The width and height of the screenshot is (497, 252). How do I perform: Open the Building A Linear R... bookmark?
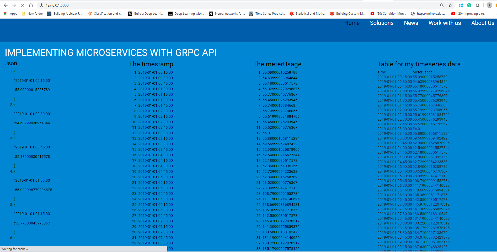(65, 14)
